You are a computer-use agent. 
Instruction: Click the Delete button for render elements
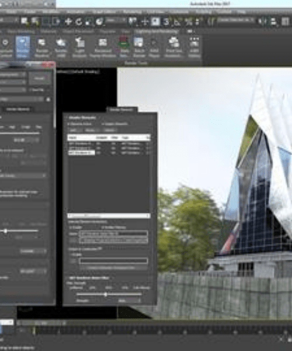109,130
